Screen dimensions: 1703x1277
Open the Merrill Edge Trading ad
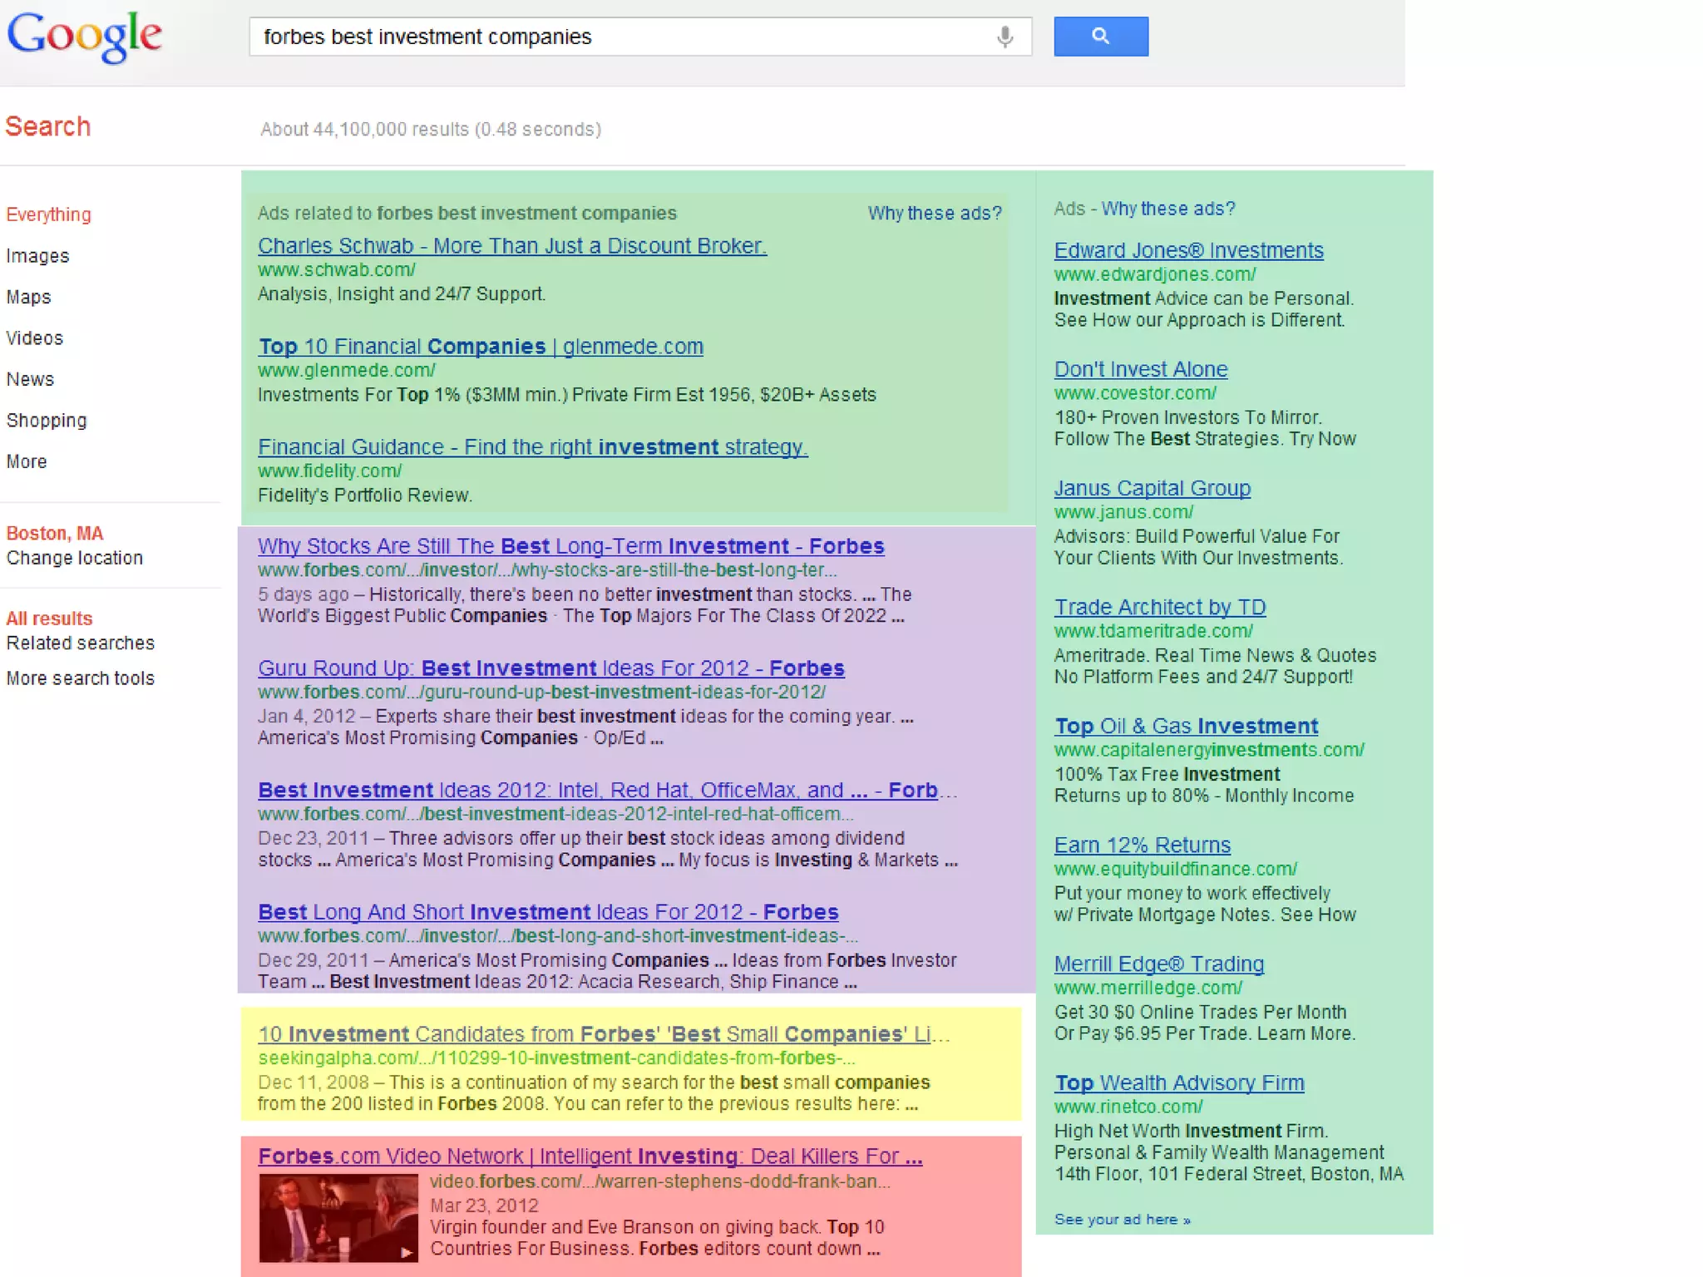pos(1158,964)
